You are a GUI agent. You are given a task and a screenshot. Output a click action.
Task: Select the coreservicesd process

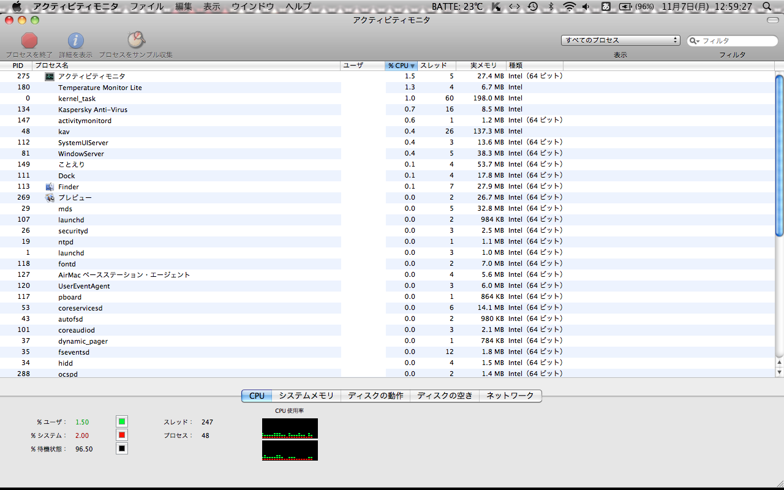387,308
